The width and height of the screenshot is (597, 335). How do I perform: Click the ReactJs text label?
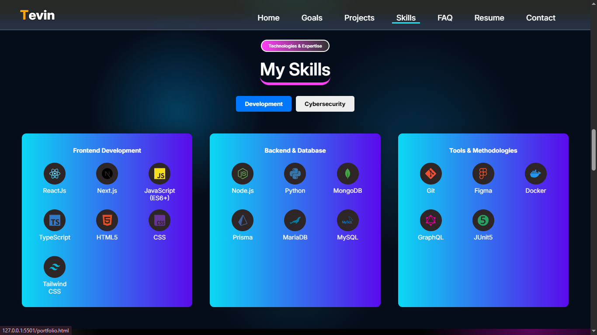click(55, 191)
